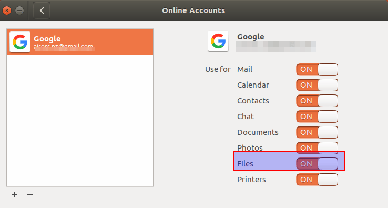Click the Google logo in accounts list
388x211 pixels.
click(20, 42)
